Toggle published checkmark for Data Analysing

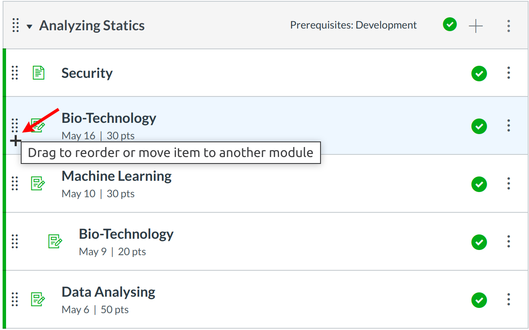point(479,300)
